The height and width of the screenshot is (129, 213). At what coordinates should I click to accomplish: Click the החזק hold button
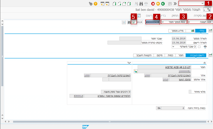175,16
